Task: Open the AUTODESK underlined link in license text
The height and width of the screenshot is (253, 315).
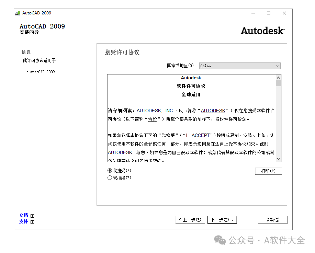Action: click(213, 111)
